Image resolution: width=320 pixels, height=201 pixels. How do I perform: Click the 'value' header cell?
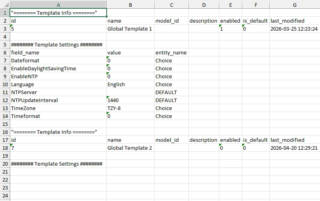[x=130, y=52]
